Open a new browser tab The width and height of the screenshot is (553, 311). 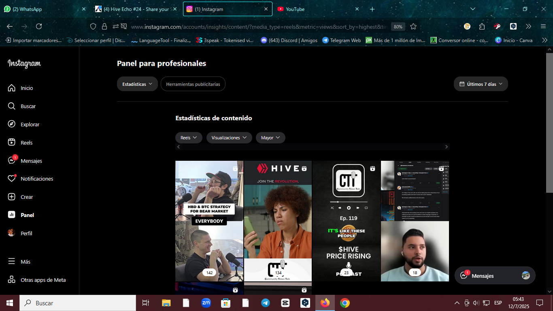372,9
